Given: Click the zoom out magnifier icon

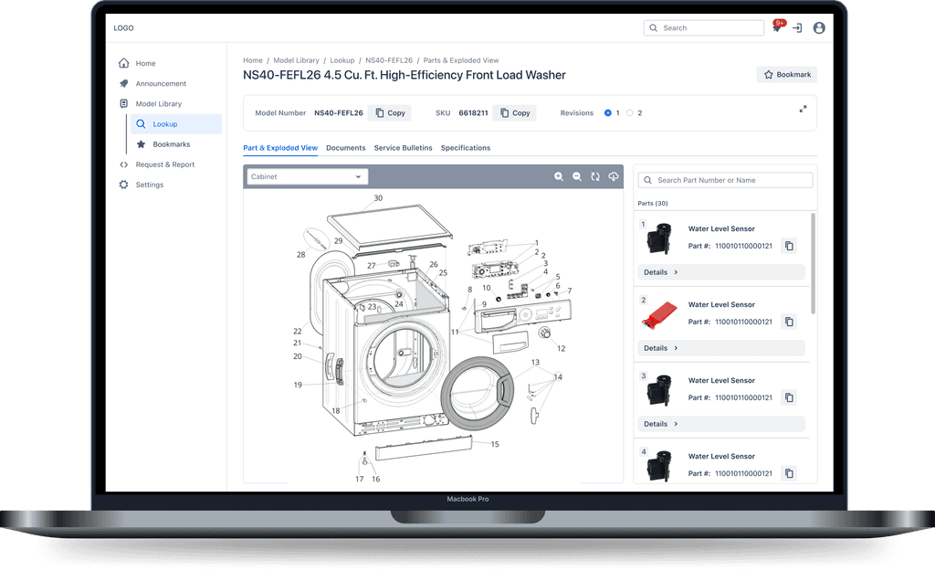Looking at the screenshot, I should click(577, 176).
